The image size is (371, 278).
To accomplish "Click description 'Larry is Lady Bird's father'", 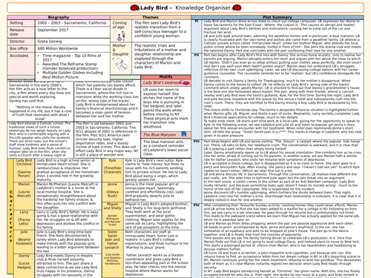I will coord(68,219).
